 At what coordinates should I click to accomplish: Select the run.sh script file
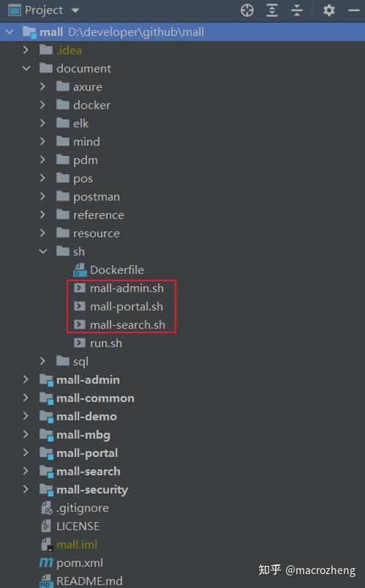pyautogui.click(x=105, y=343)
